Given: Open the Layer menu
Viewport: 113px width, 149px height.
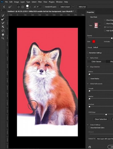Looking at the screenshot, I should tap(22, 2).
